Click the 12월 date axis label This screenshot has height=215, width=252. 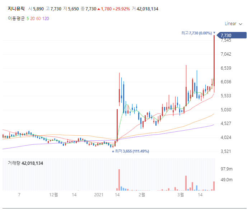coord(53,195)
